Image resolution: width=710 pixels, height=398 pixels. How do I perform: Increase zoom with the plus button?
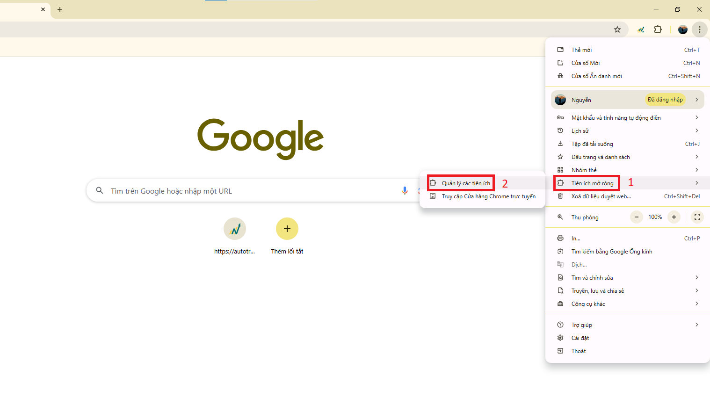(x=674, y=217)
